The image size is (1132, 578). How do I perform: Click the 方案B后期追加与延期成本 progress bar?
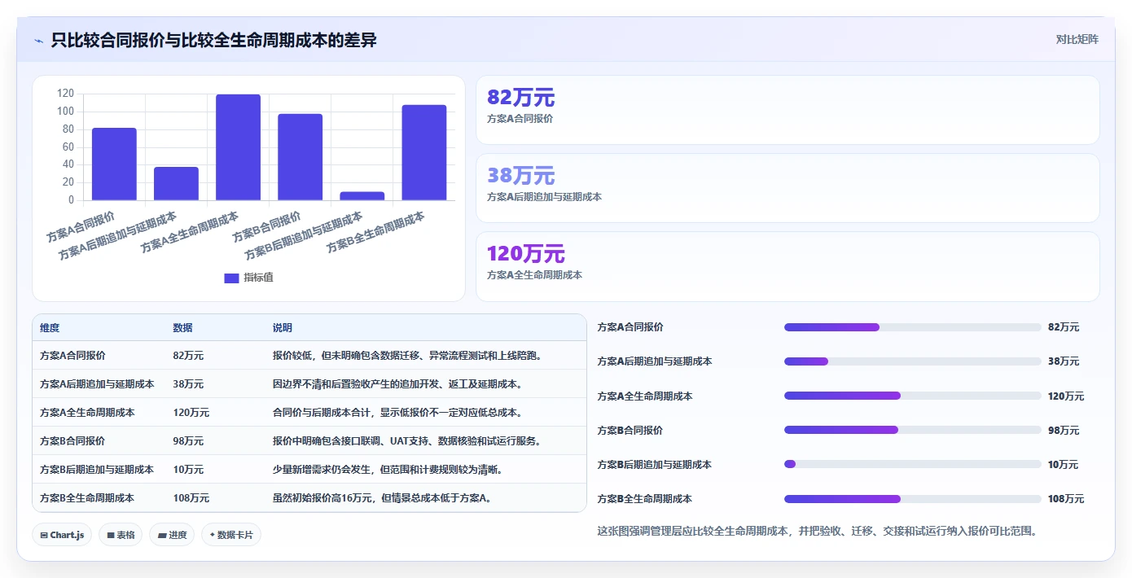point(912,464)
